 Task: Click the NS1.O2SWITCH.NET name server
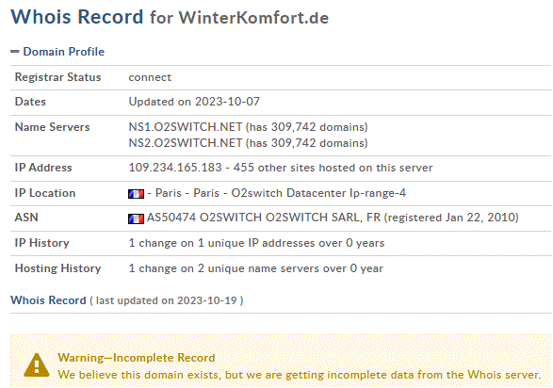coord(186,127)
